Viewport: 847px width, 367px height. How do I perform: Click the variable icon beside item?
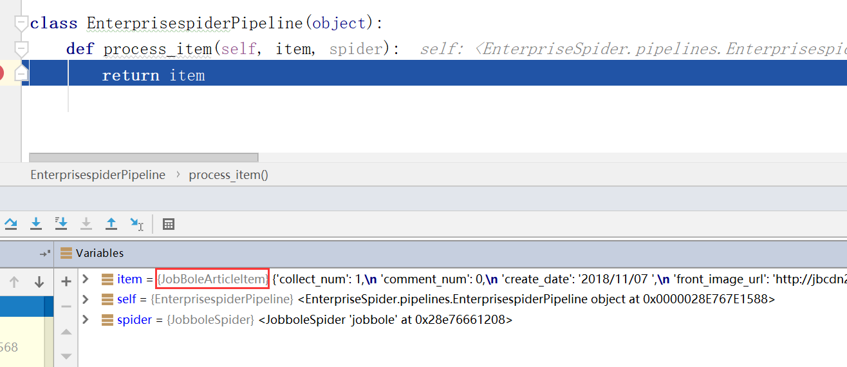pos(107,279)
